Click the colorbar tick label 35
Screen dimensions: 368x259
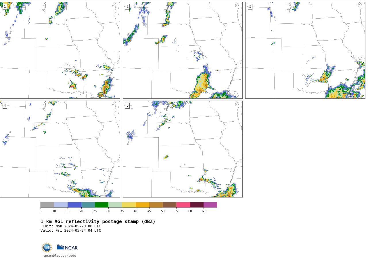coord(122,211)
